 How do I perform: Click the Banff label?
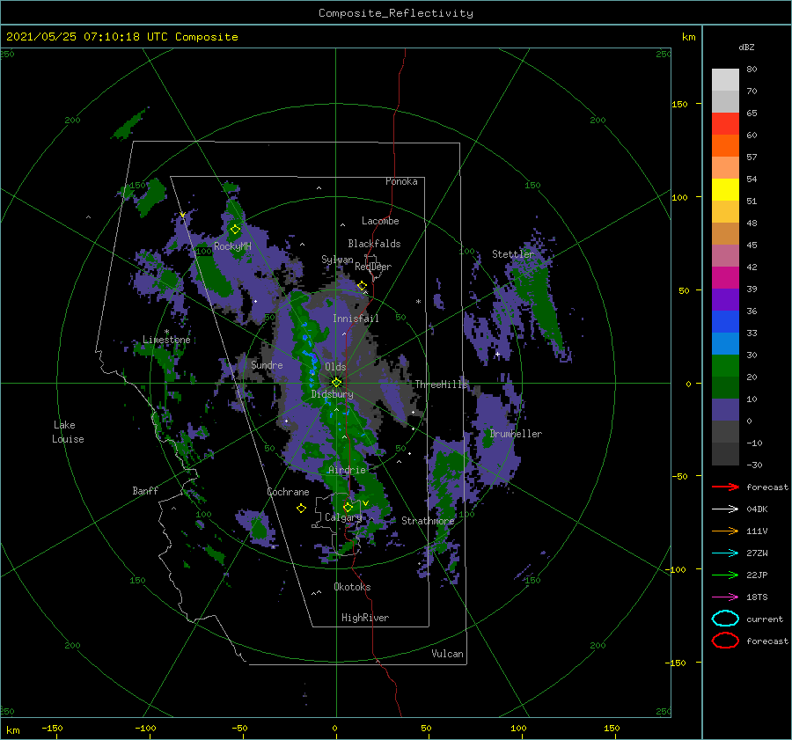[145, 490]
